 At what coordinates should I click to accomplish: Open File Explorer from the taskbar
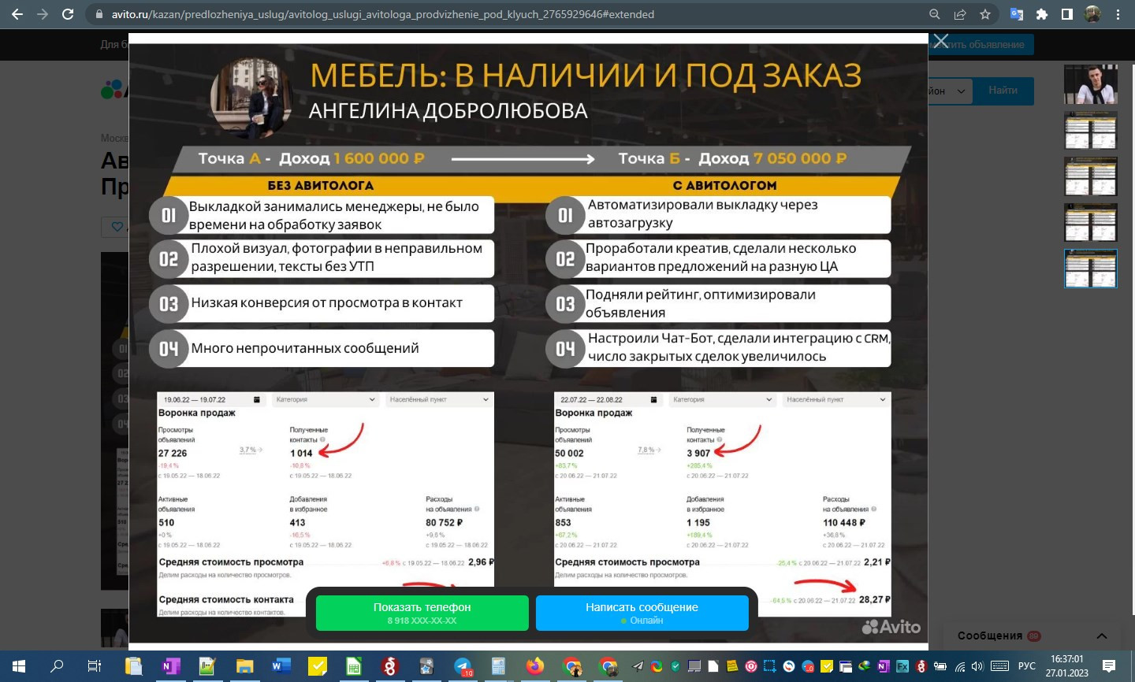click(x=244, y=666)
